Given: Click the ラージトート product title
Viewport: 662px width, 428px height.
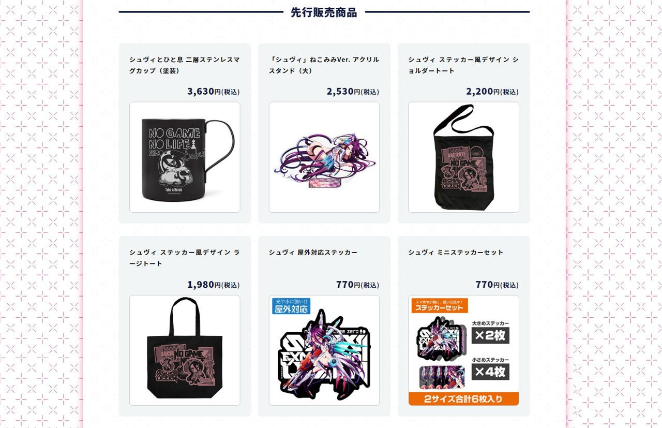Looking at the screenshot, I should [x=185, y=258].
